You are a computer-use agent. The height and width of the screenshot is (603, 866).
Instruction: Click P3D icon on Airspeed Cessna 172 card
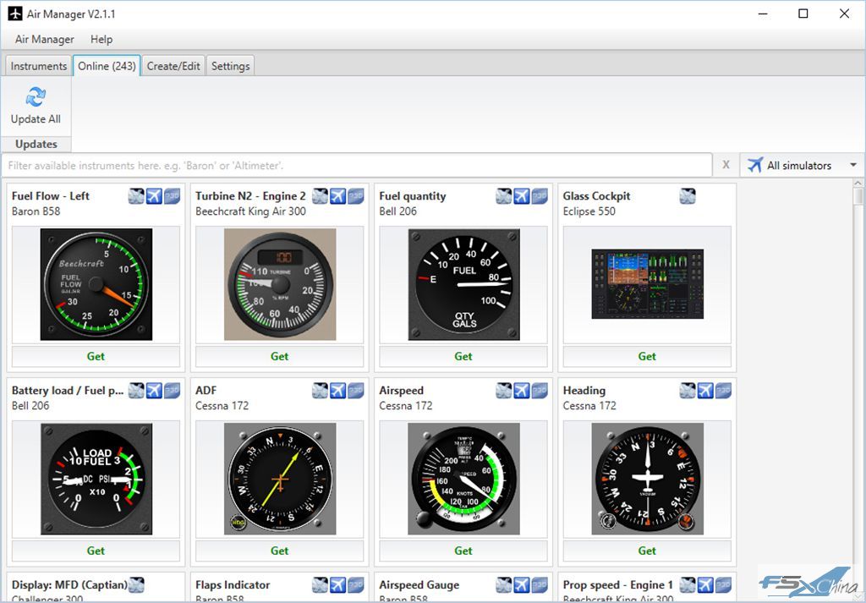[x=540, y=391]
